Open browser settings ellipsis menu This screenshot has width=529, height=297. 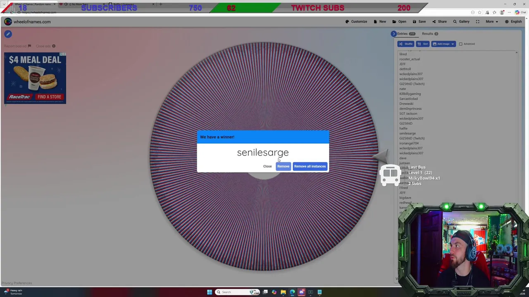(509, 12)
